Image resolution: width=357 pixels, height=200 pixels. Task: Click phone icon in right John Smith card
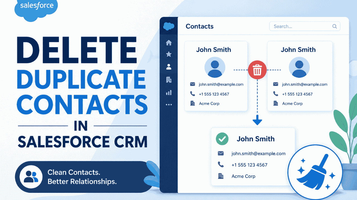[x=276, y=94]
